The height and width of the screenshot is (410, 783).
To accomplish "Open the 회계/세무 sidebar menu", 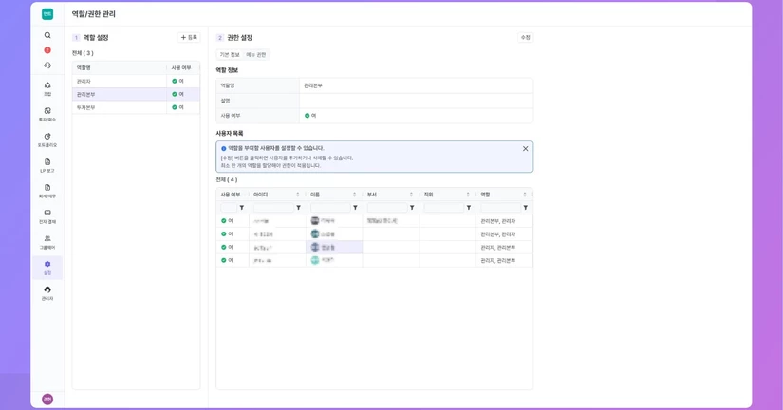I will [47, 191].
